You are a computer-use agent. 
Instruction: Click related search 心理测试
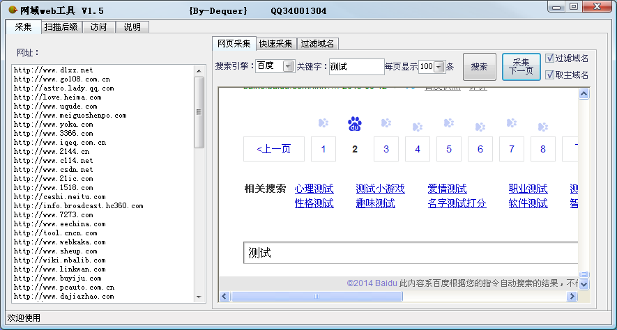(314, 189)
